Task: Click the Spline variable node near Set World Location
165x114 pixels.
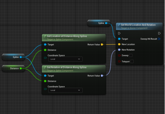Action: (99, 23)
